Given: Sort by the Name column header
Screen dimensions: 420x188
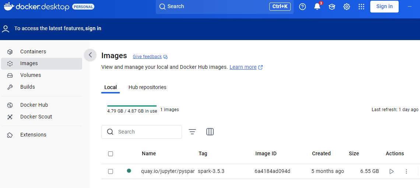Looking at the screenshot, I should click(x=149, y=153).
